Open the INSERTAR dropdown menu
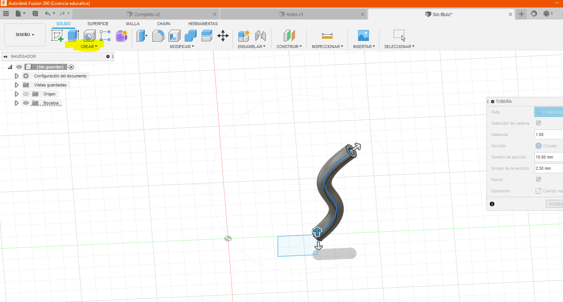Screen dimensions: 563x302 364,47
